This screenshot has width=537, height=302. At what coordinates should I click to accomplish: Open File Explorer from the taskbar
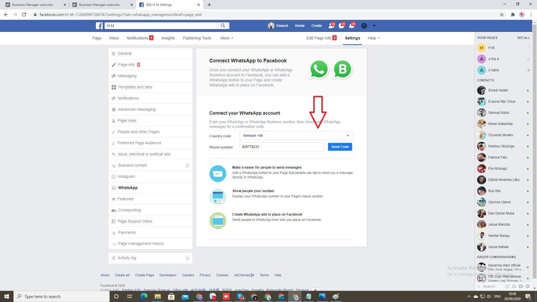(158, 297)
